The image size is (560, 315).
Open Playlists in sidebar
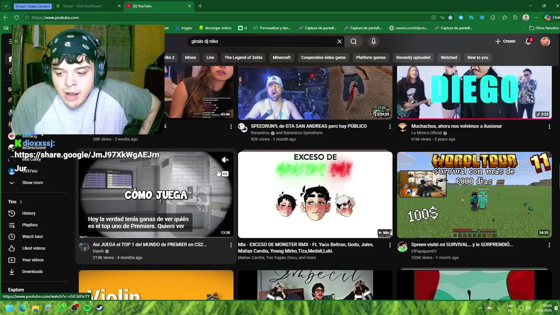[30, 225]
